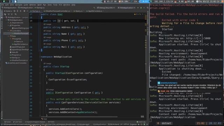Screen dimensions: 224x126
Task: Click the UTF-8 encoding in status bar
Action: (x=126, y=125)
